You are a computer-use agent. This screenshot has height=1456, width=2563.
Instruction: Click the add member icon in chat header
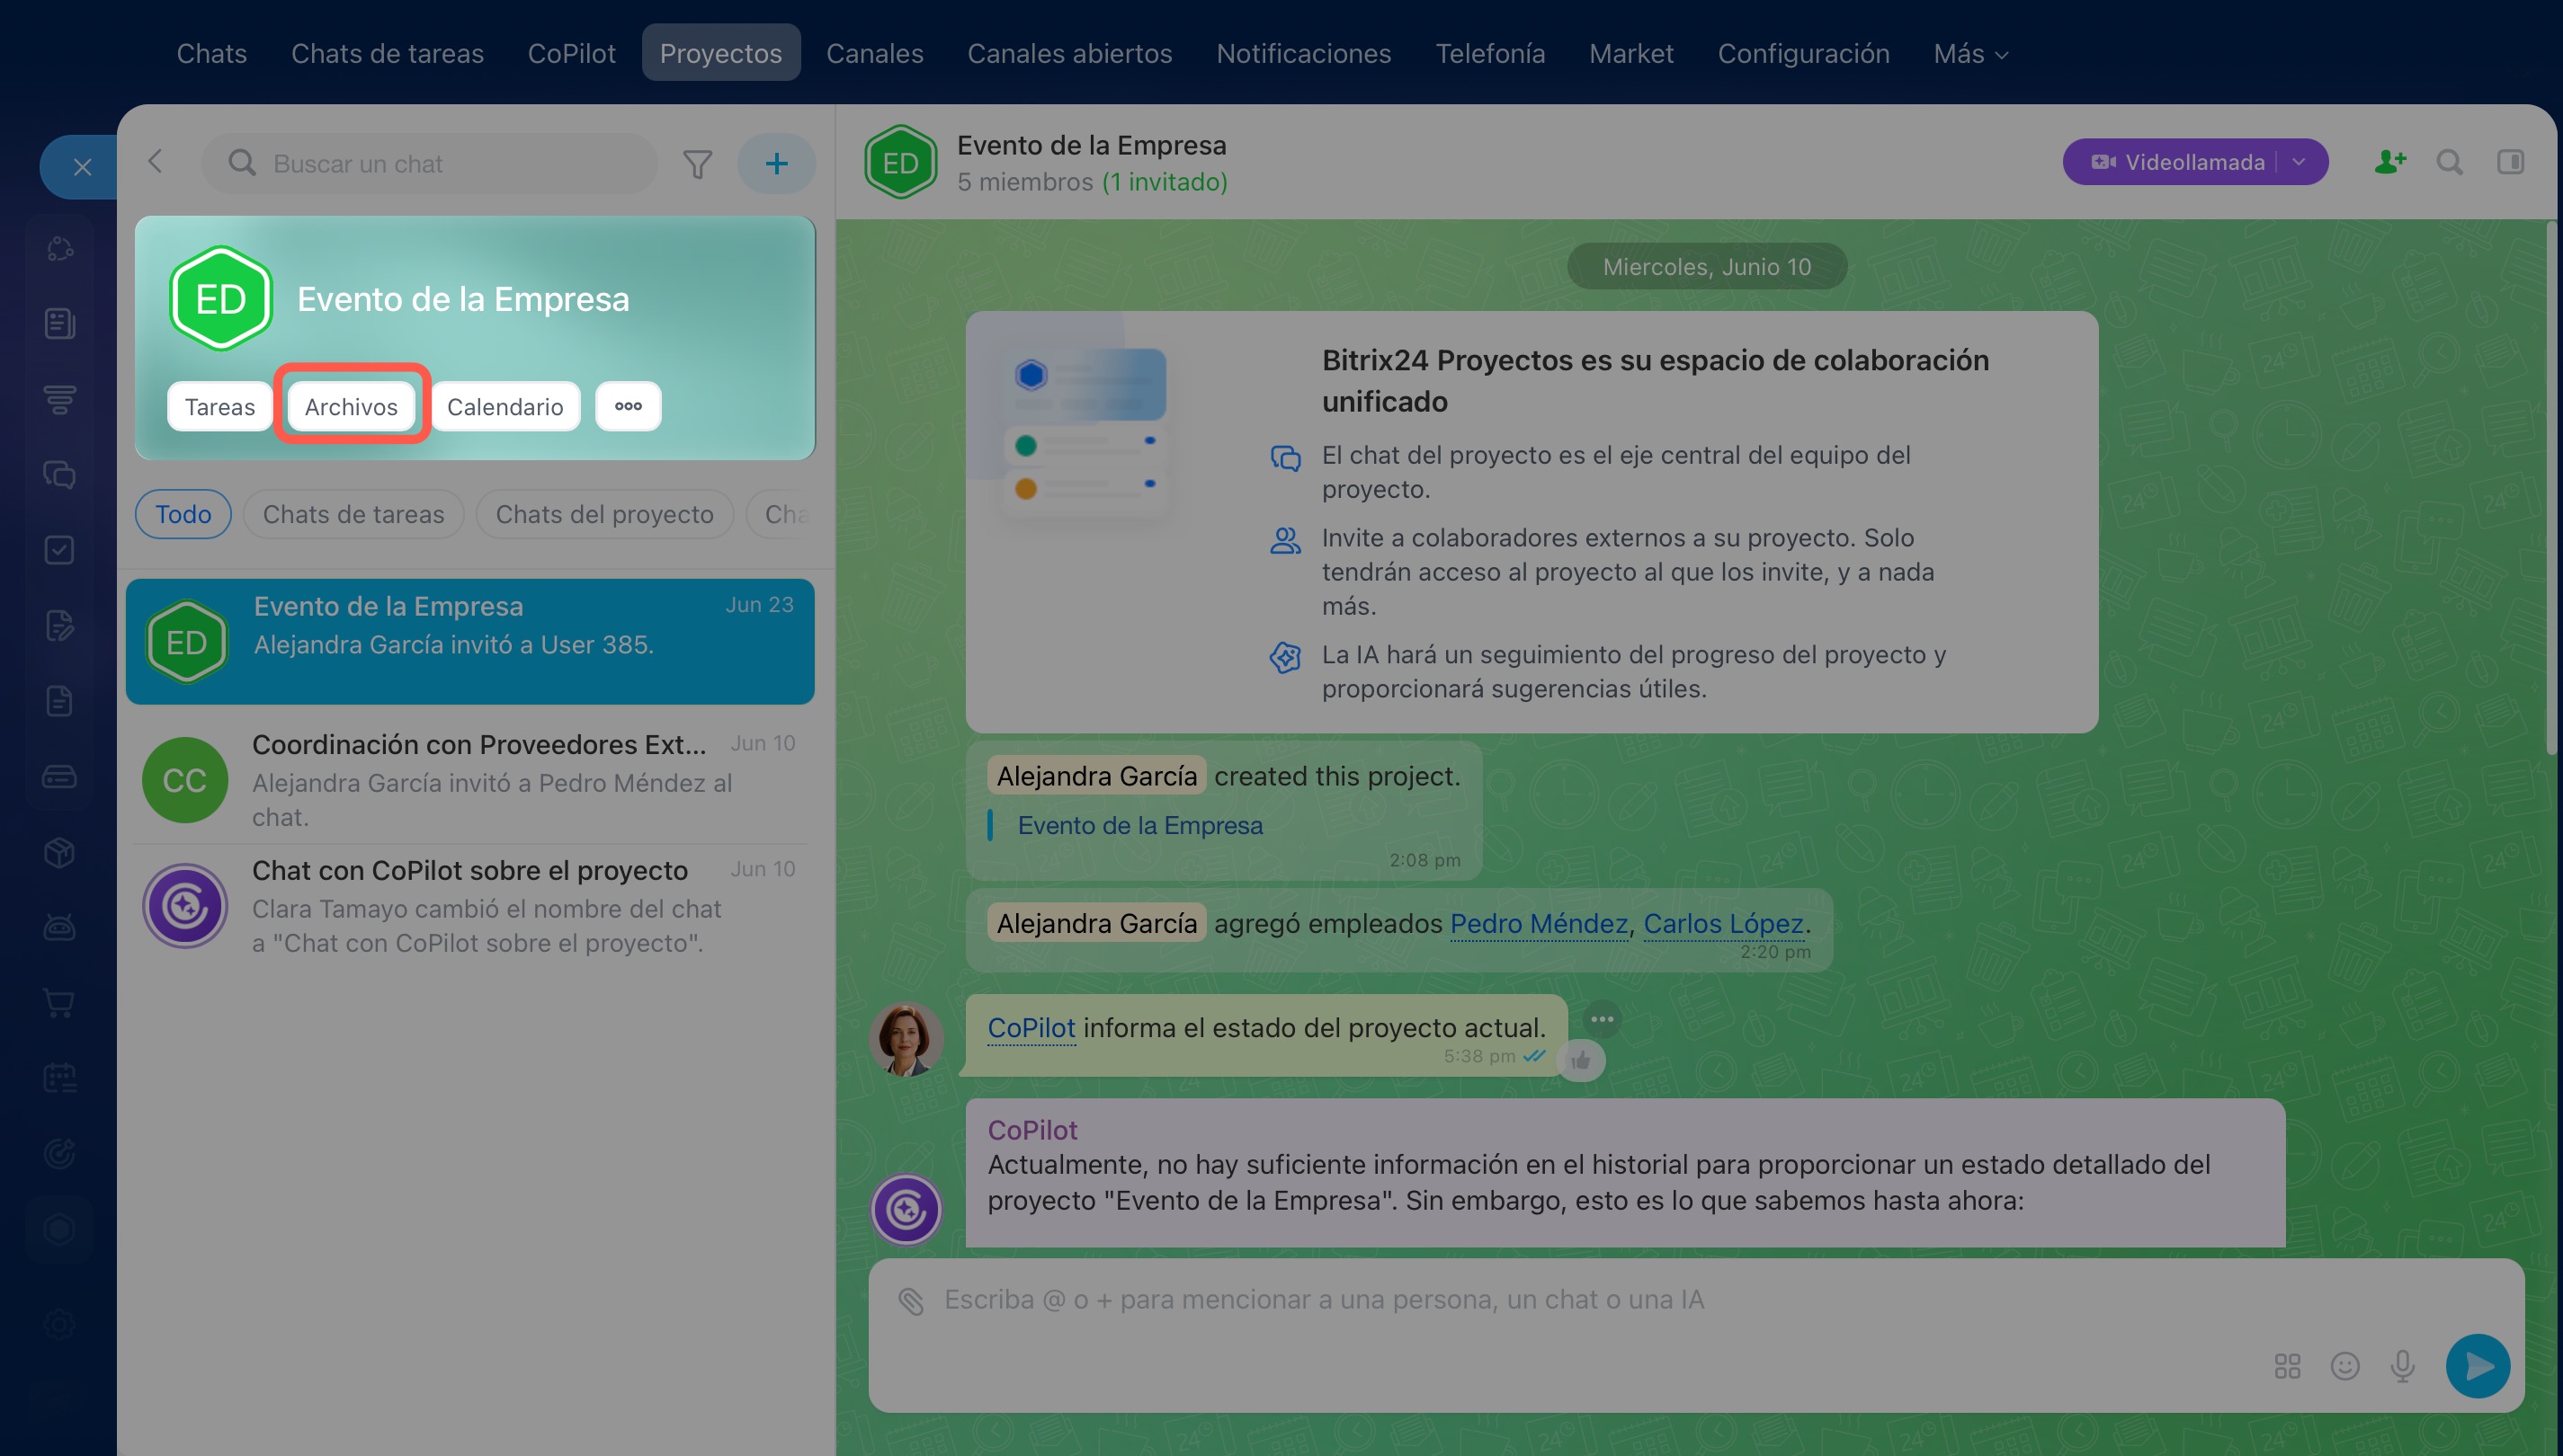(x=2390, y=162)
